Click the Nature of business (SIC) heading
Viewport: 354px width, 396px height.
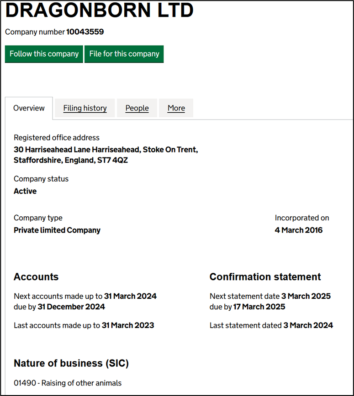[71, 364]
